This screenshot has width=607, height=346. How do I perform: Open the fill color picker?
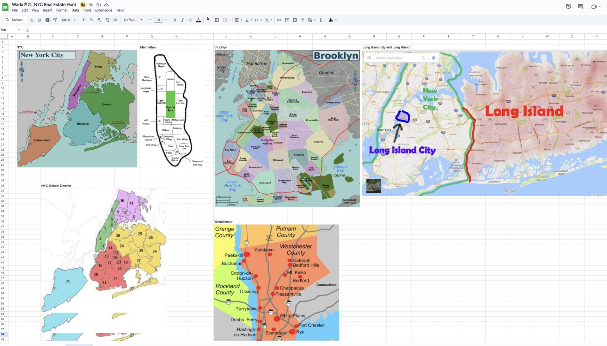tap(208, 20)
